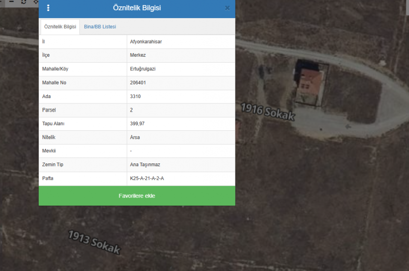Image resolution: width=409 pixels, height=271 pixels.
Task: Click the Öznitelik Bilgisi header title
Action: pyautogui.click(x=137, y=8)
